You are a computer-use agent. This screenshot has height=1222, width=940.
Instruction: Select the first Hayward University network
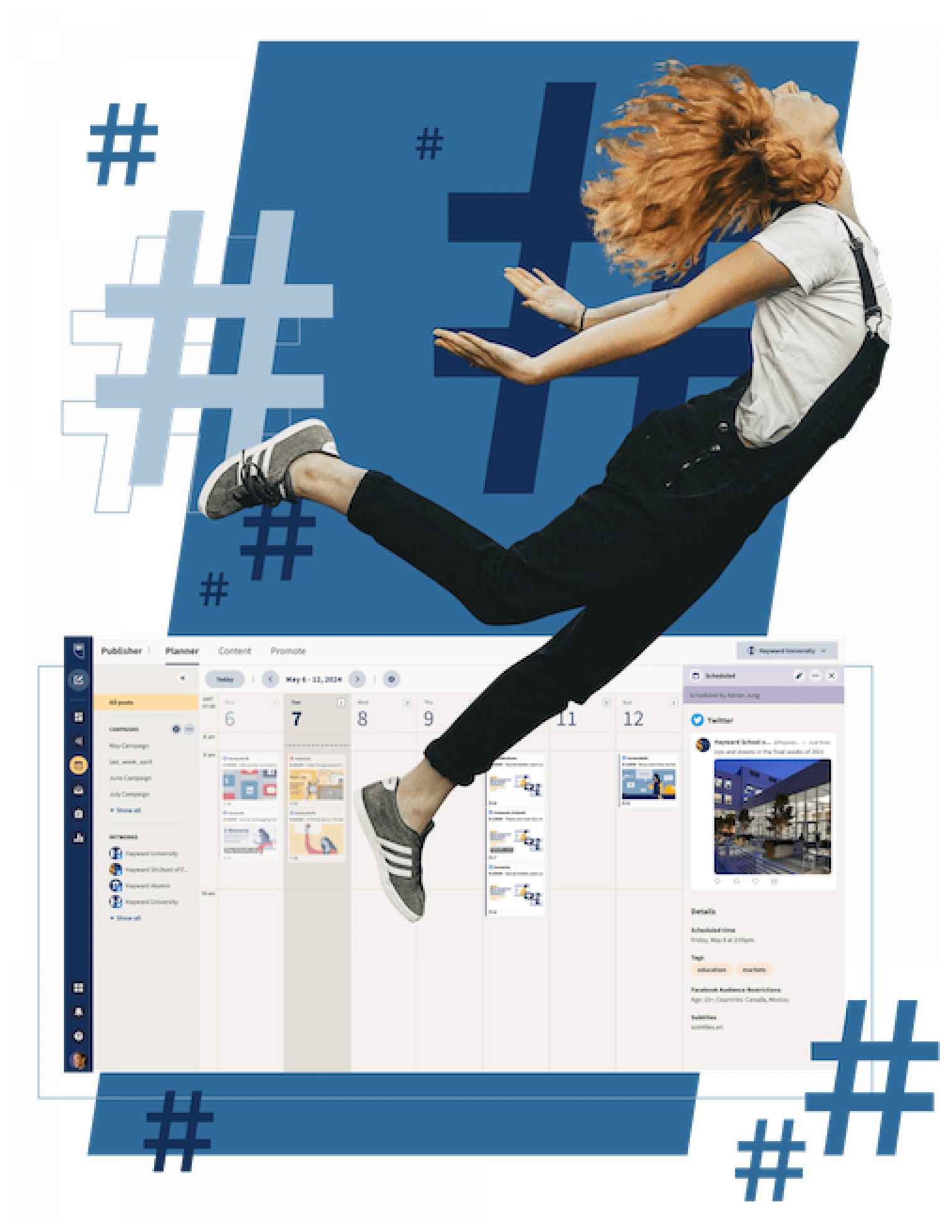144,854
